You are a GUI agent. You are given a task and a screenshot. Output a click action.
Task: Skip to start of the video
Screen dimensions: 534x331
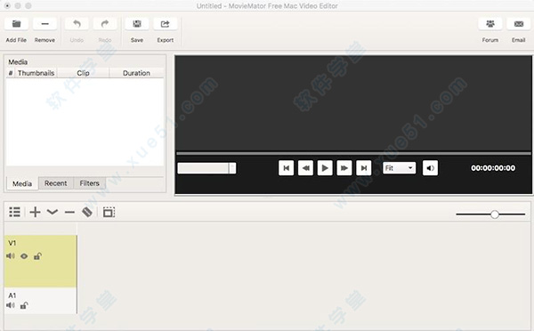(286, 168)
